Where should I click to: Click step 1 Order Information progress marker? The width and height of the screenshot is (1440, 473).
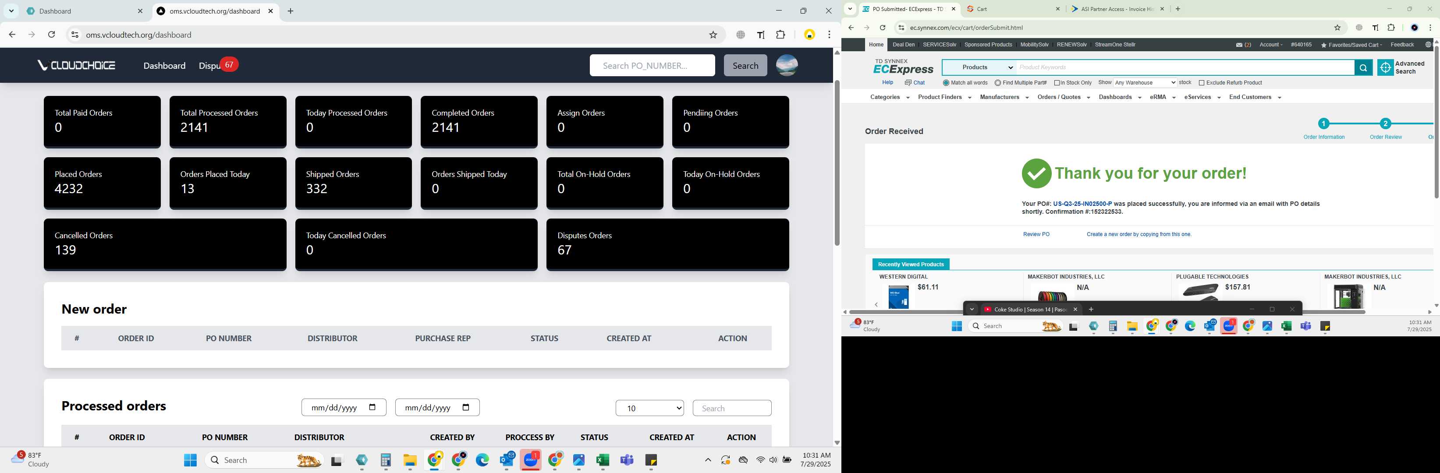tap(1323, 124)
